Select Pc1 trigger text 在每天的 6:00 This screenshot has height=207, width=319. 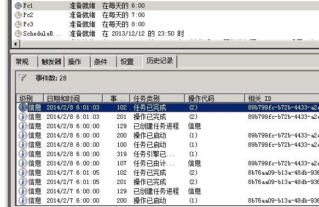click(x=123, y=5)
